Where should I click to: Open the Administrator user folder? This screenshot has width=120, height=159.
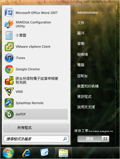click(x=88, y=12)
